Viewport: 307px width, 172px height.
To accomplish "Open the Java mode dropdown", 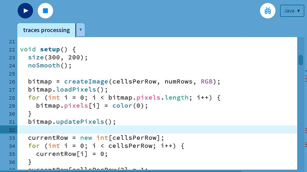I will pos(292,11).
